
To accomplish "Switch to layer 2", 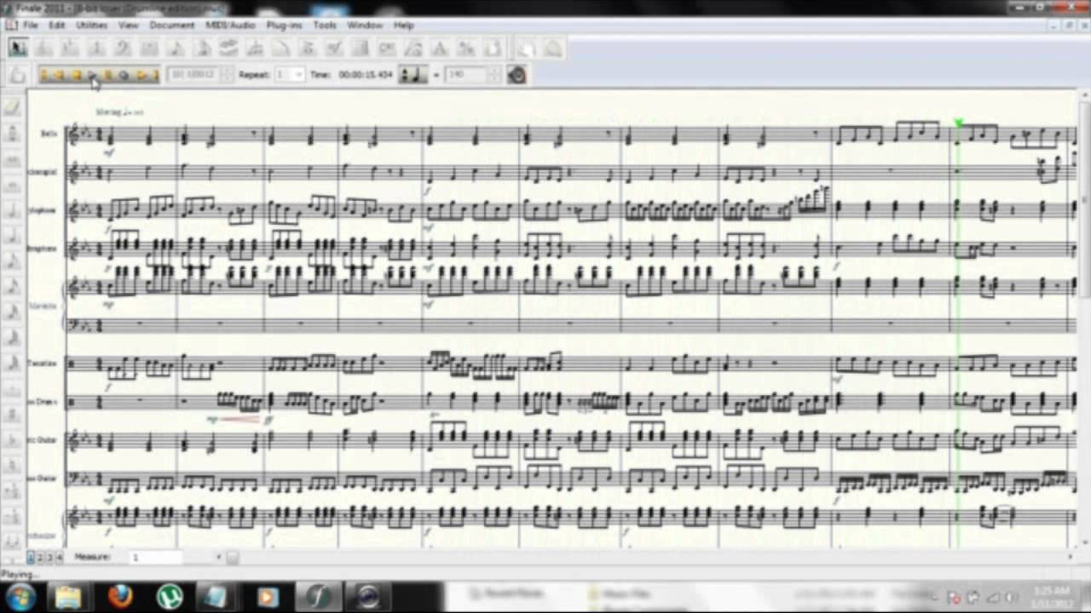I will (40, 558).
